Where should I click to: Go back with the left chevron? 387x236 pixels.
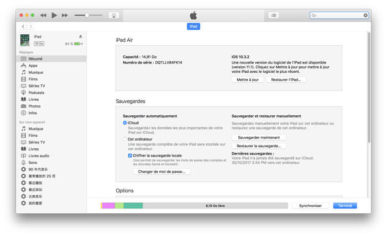[x=23, y=26]
